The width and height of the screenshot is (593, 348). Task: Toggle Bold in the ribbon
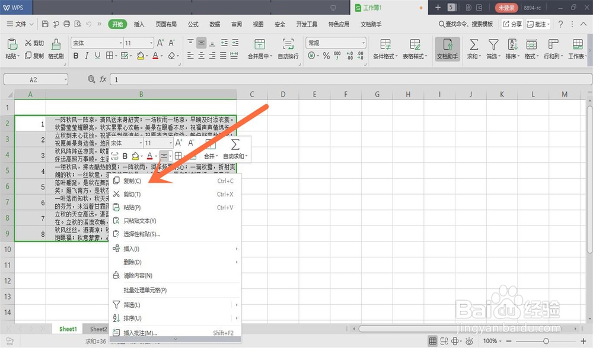pos(76,56)
